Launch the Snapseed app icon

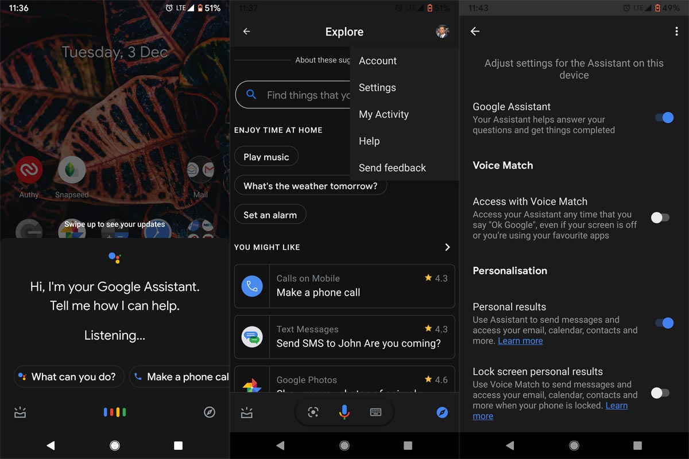click(x=72, y=170)
